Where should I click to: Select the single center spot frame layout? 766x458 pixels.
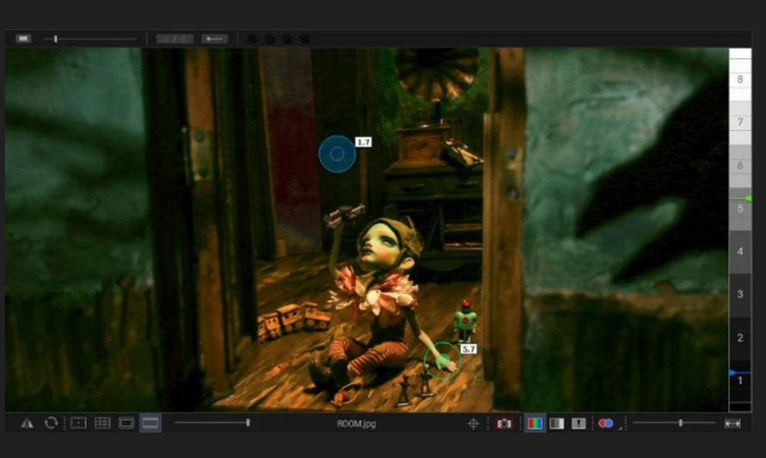(x=78, y=423)
